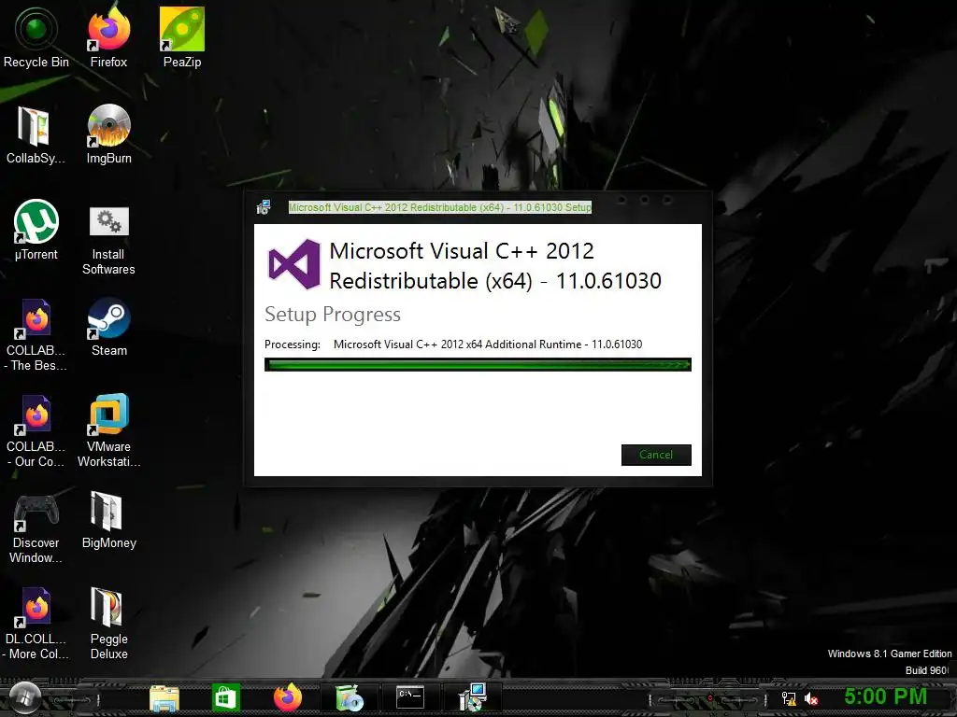
Task: Select the CollabSy... folder icon
Action: coord(36,134)
